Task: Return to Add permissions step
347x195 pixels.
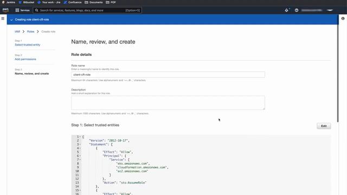Action: 25,59
